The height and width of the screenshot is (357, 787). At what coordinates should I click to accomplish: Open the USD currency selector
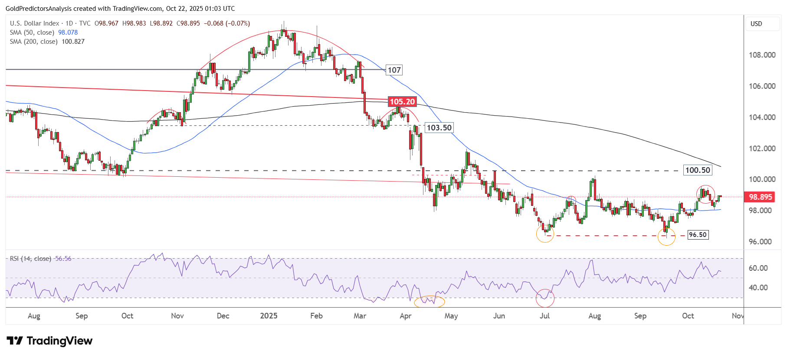point(762,24)
